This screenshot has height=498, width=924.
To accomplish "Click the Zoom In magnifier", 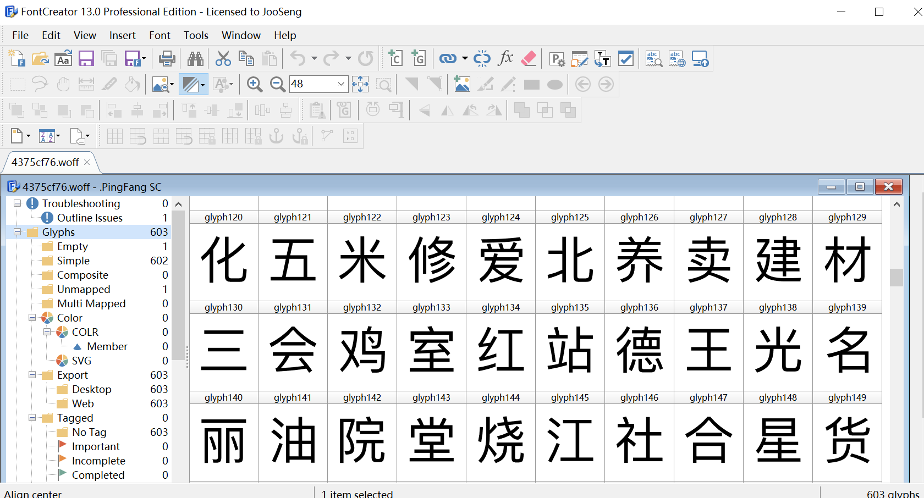I will coord(255,84).
